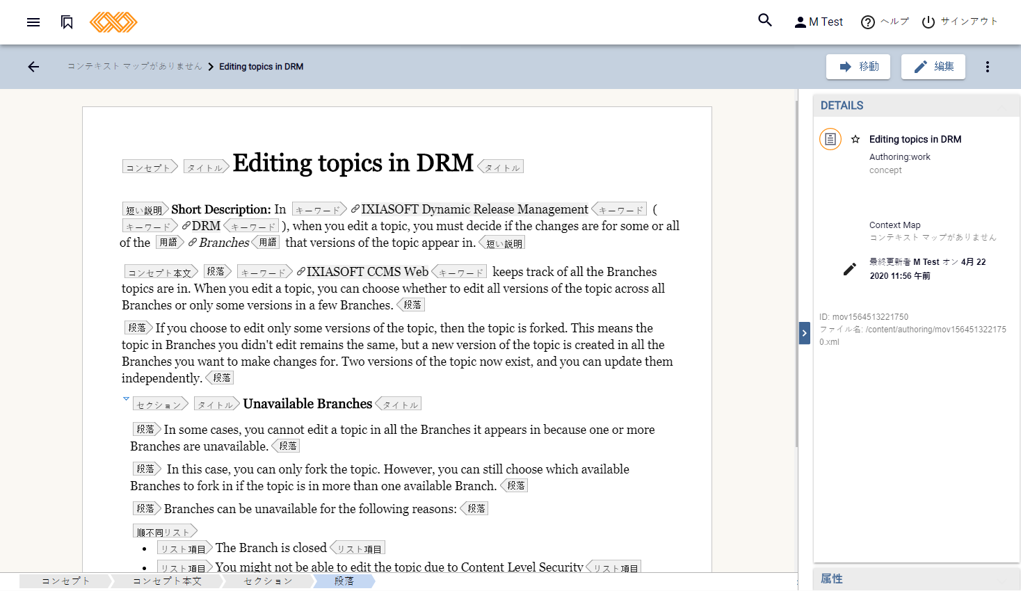Click 'Branches can be unavailable' paragraph
This screenshot has height=591, width=1021.
point(310,509)
